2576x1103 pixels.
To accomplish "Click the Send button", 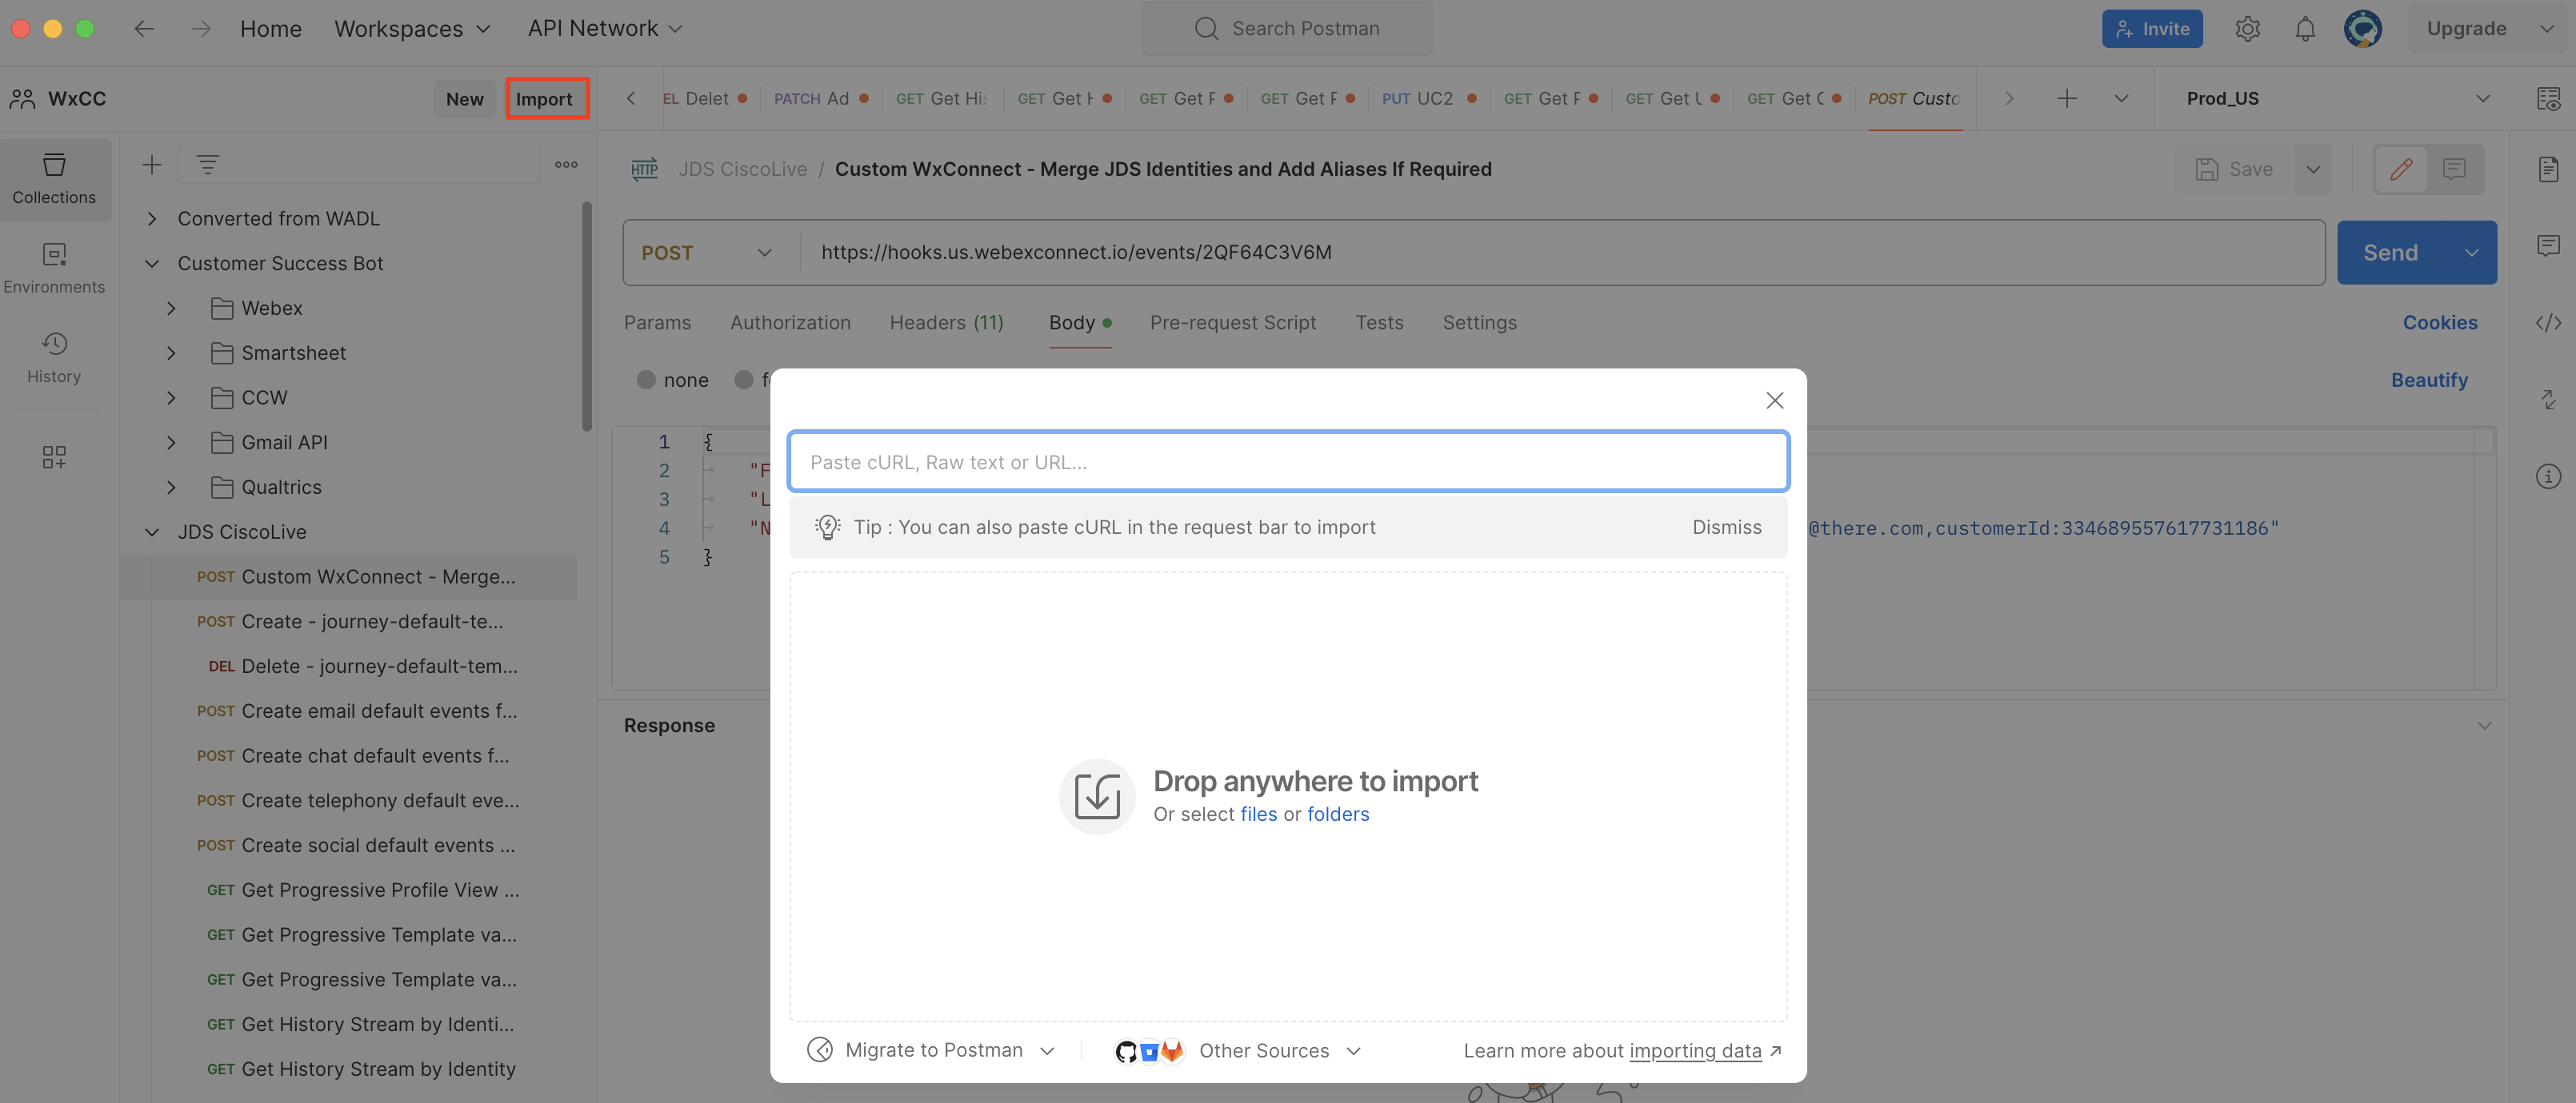I will [2390, 253].
